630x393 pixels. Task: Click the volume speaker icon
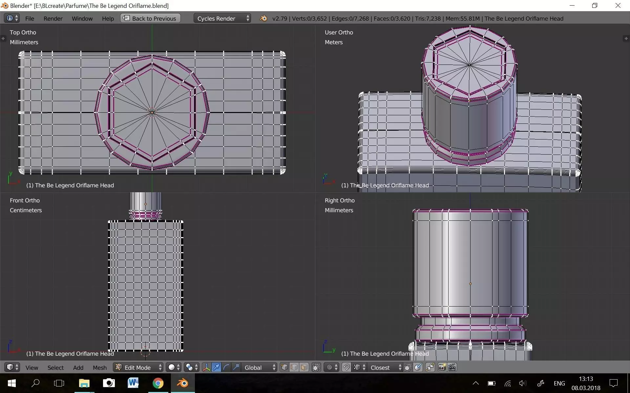523,383
